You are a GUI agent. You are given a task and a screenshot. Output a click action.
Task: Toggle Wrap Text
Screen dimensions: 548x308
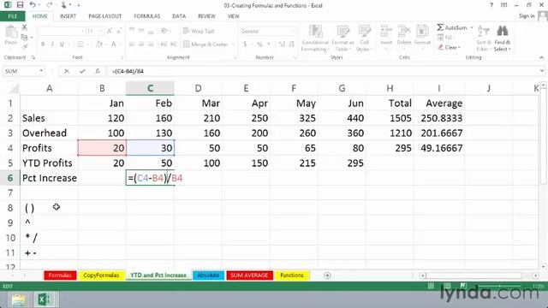199,31
